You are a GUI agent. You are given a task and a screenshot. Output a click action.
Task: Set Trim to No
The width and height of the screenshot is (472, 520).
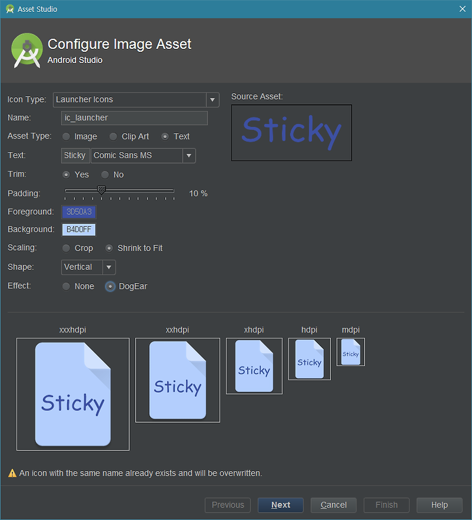(105, 175)
